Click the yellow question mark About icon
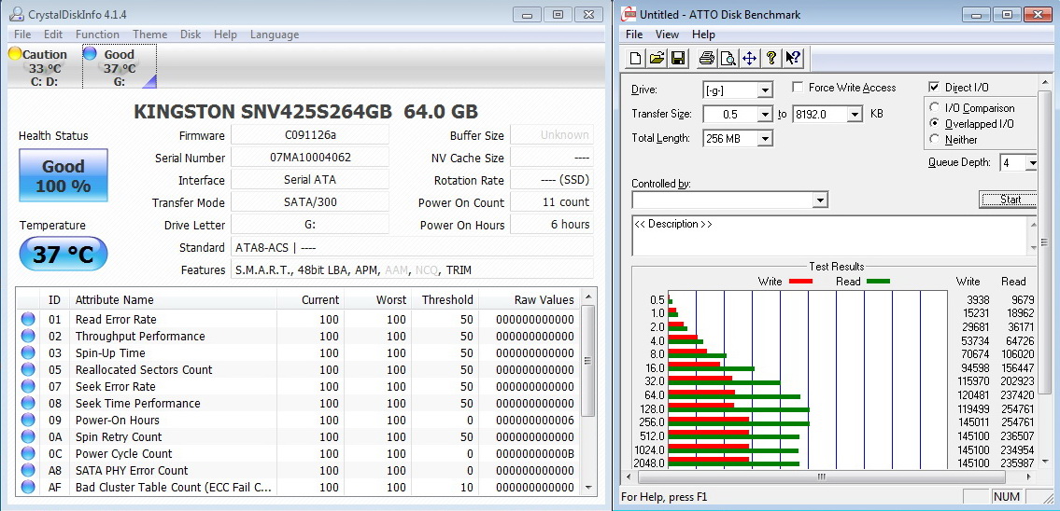The width and height of the screenshot is (1060, 511). pos(771,59)
